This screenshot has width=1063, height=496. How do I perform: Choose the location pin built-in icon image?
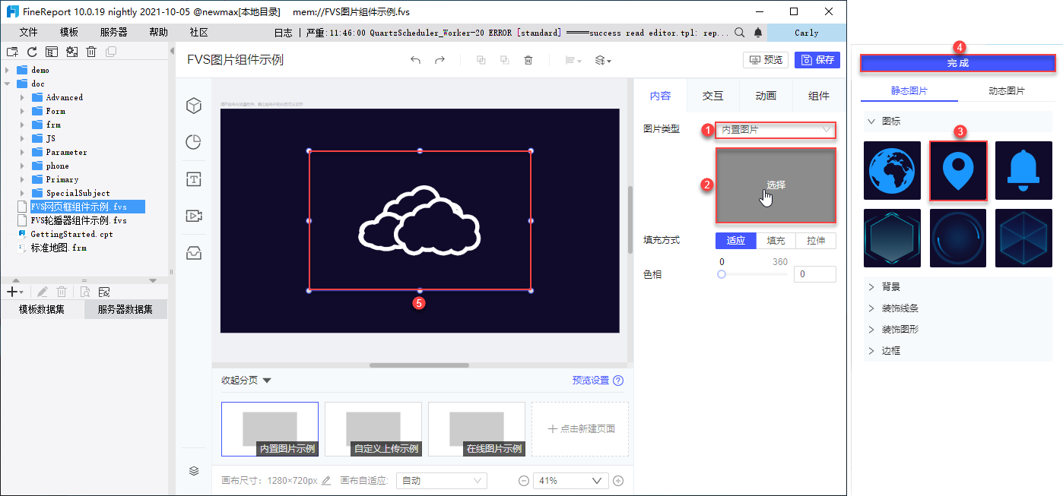point(958,170)
